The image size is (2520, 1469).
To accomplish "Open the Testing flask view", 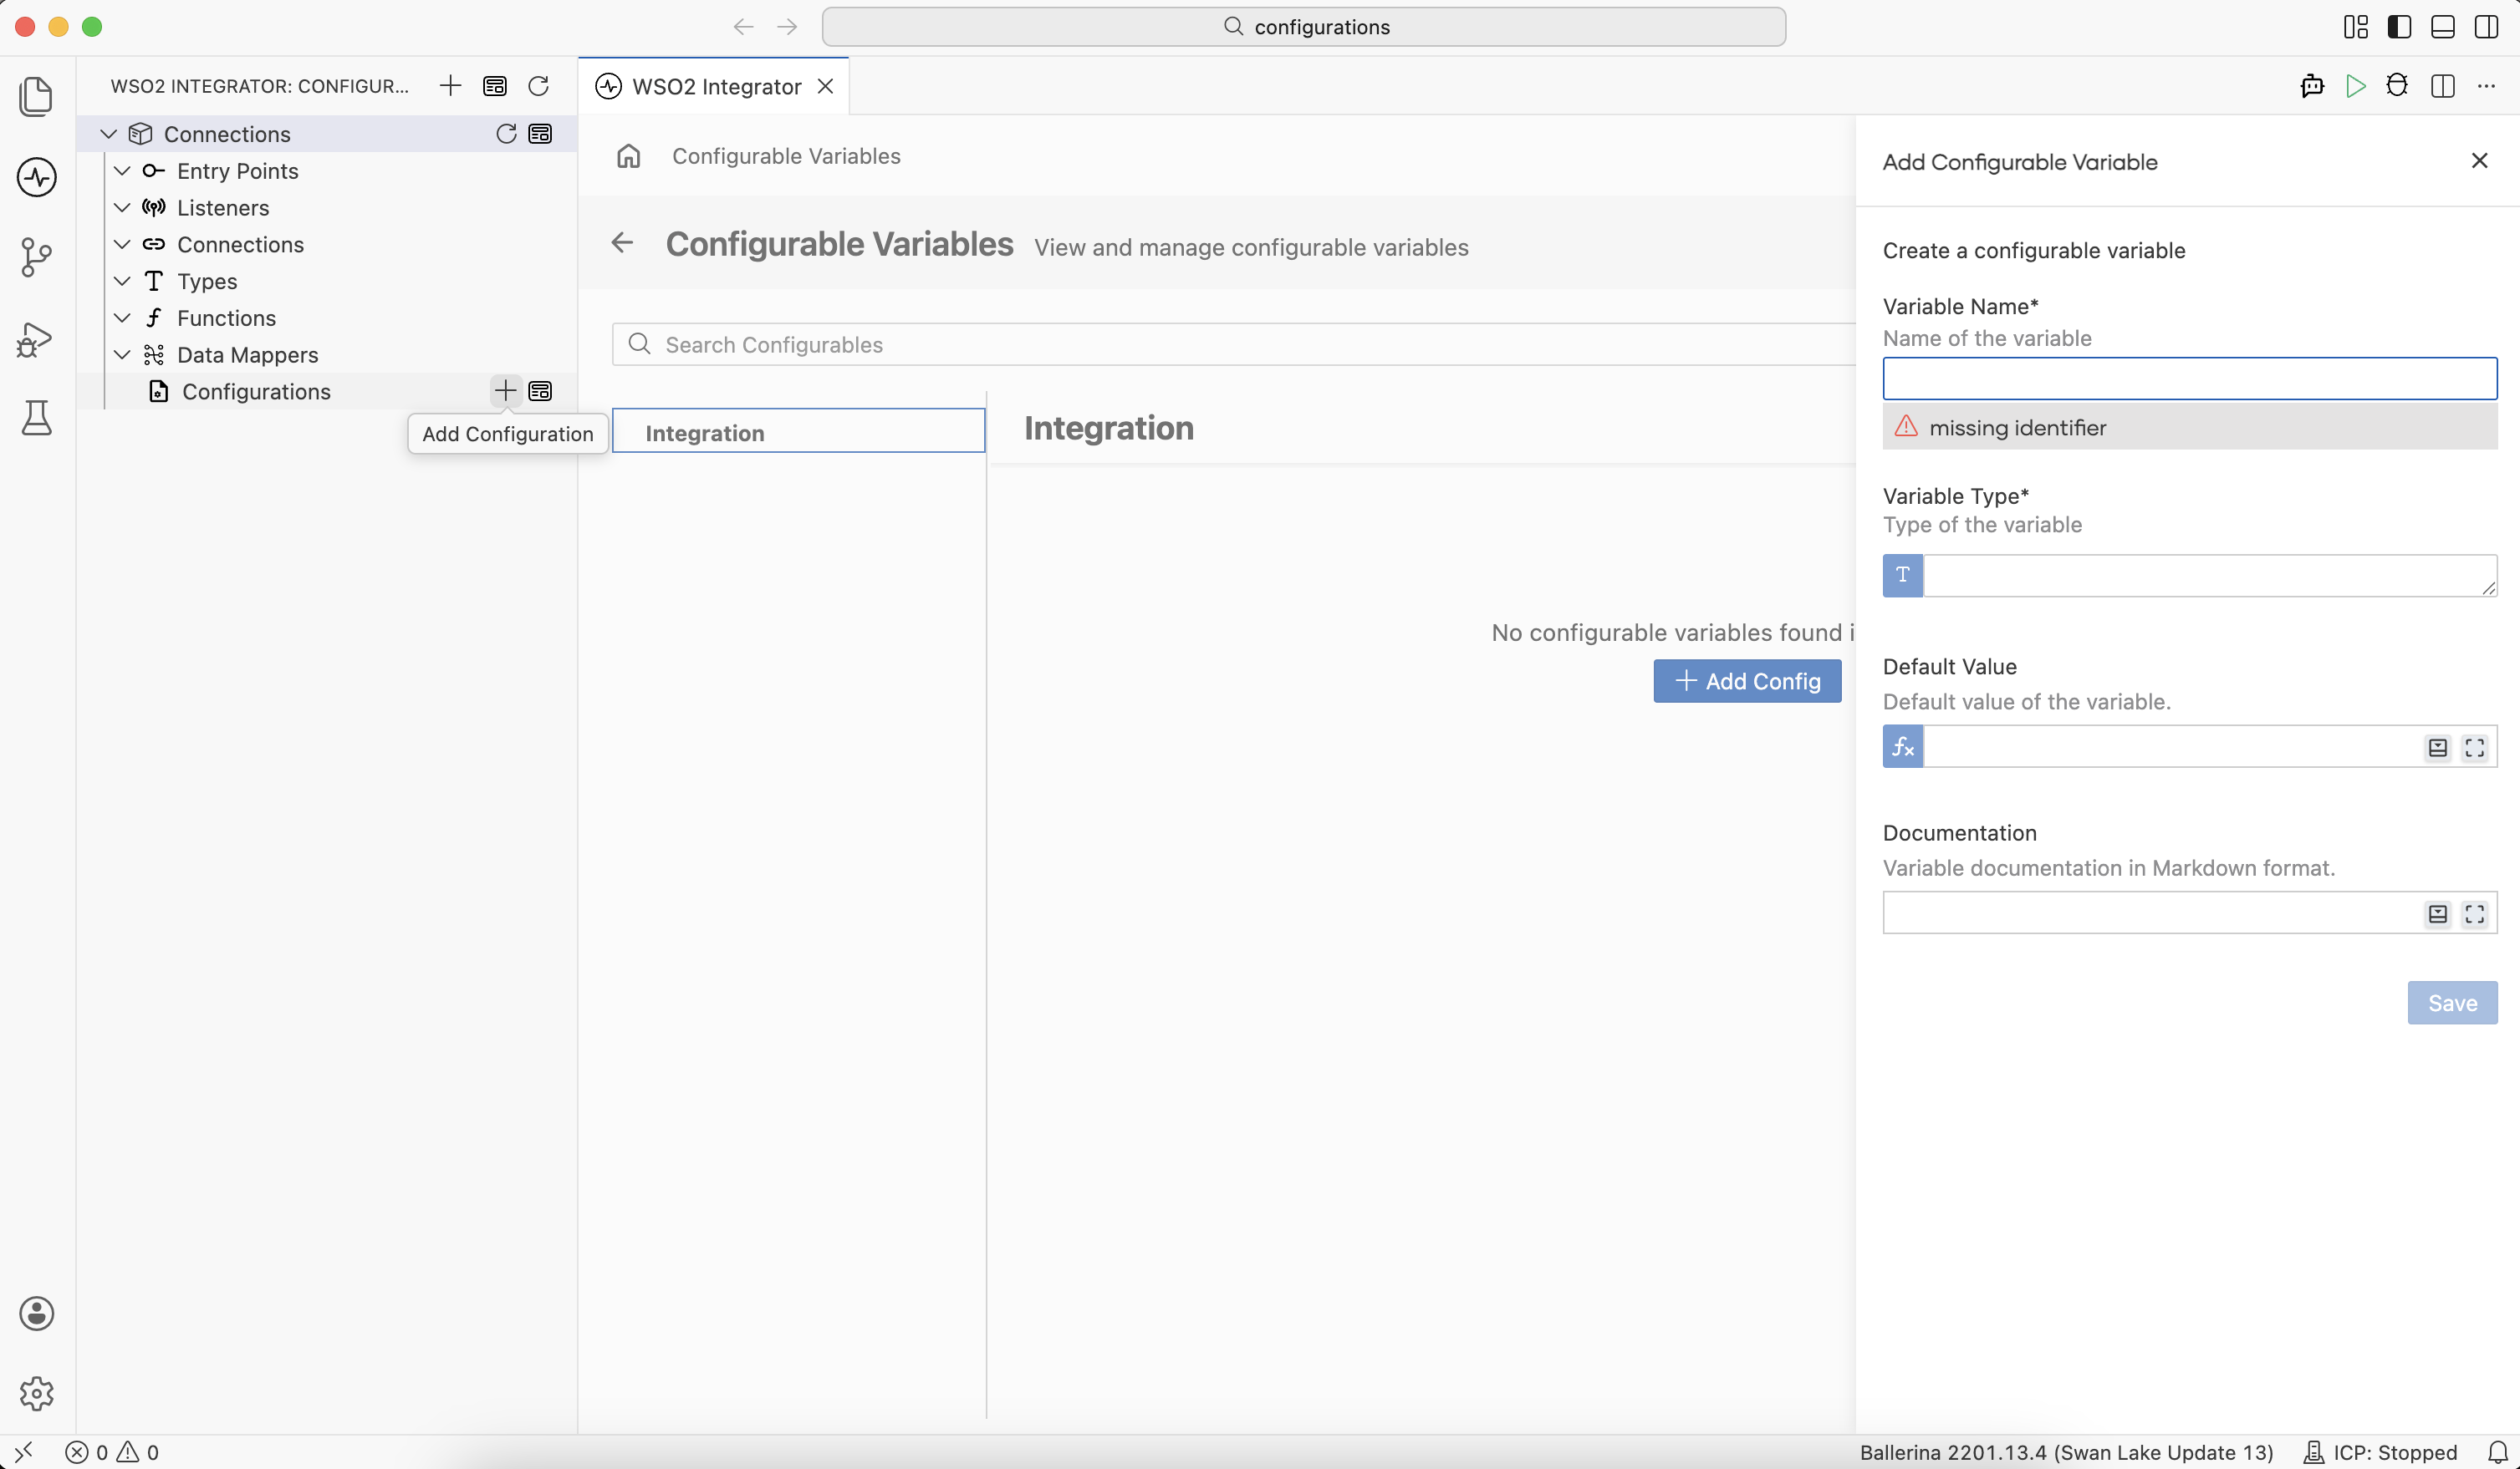I will pyautogui.click(x=37, y=418).
